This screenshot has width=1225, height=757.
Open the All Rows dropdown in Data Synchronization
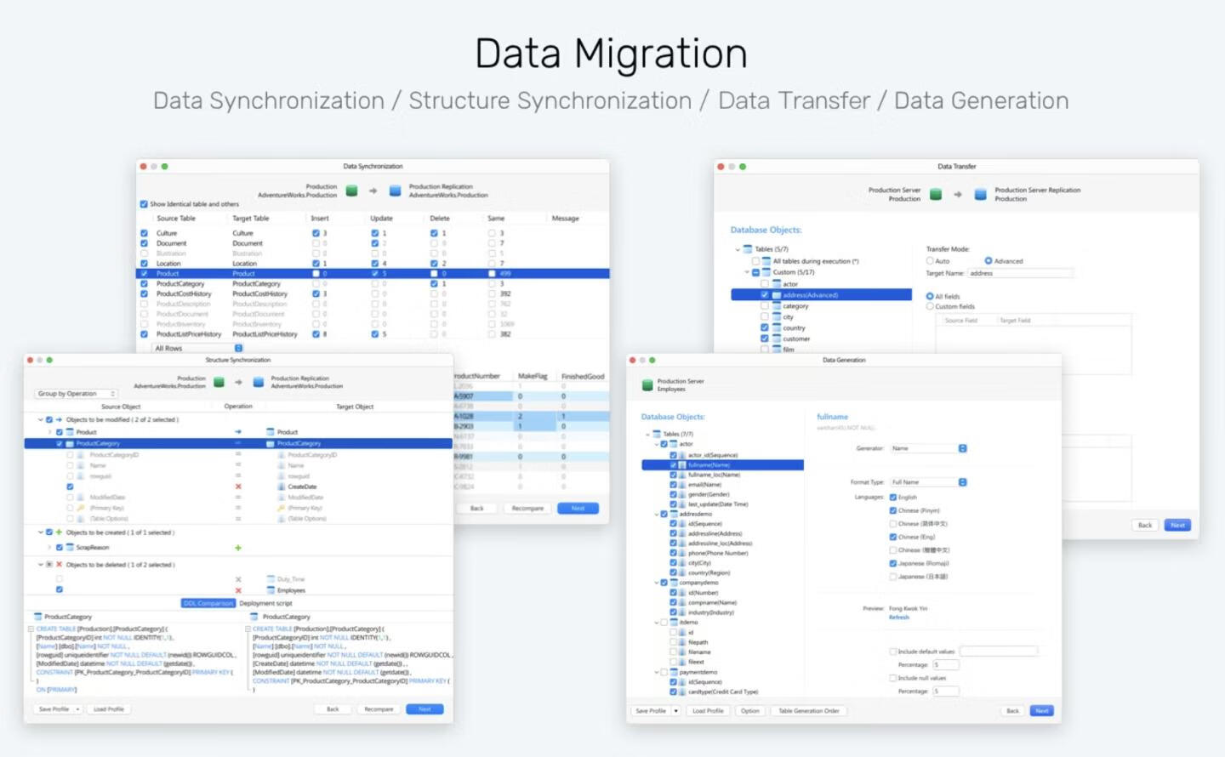pos(198,348)
